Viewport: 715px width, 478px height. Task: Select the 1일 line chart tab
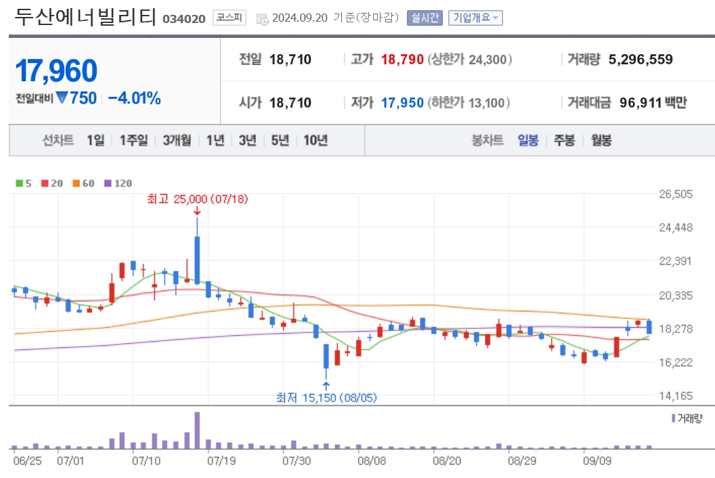[x=95, y=140]
